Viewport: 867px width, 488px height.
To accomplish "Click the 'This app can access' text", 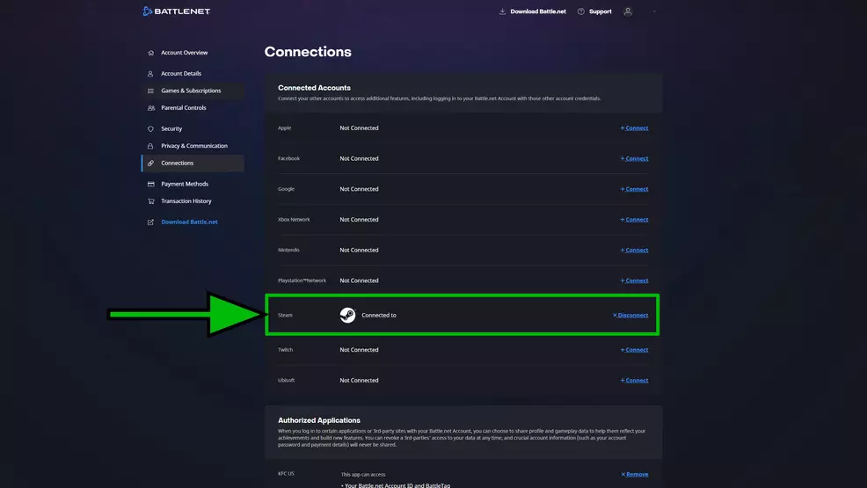I will coord(363,474).
